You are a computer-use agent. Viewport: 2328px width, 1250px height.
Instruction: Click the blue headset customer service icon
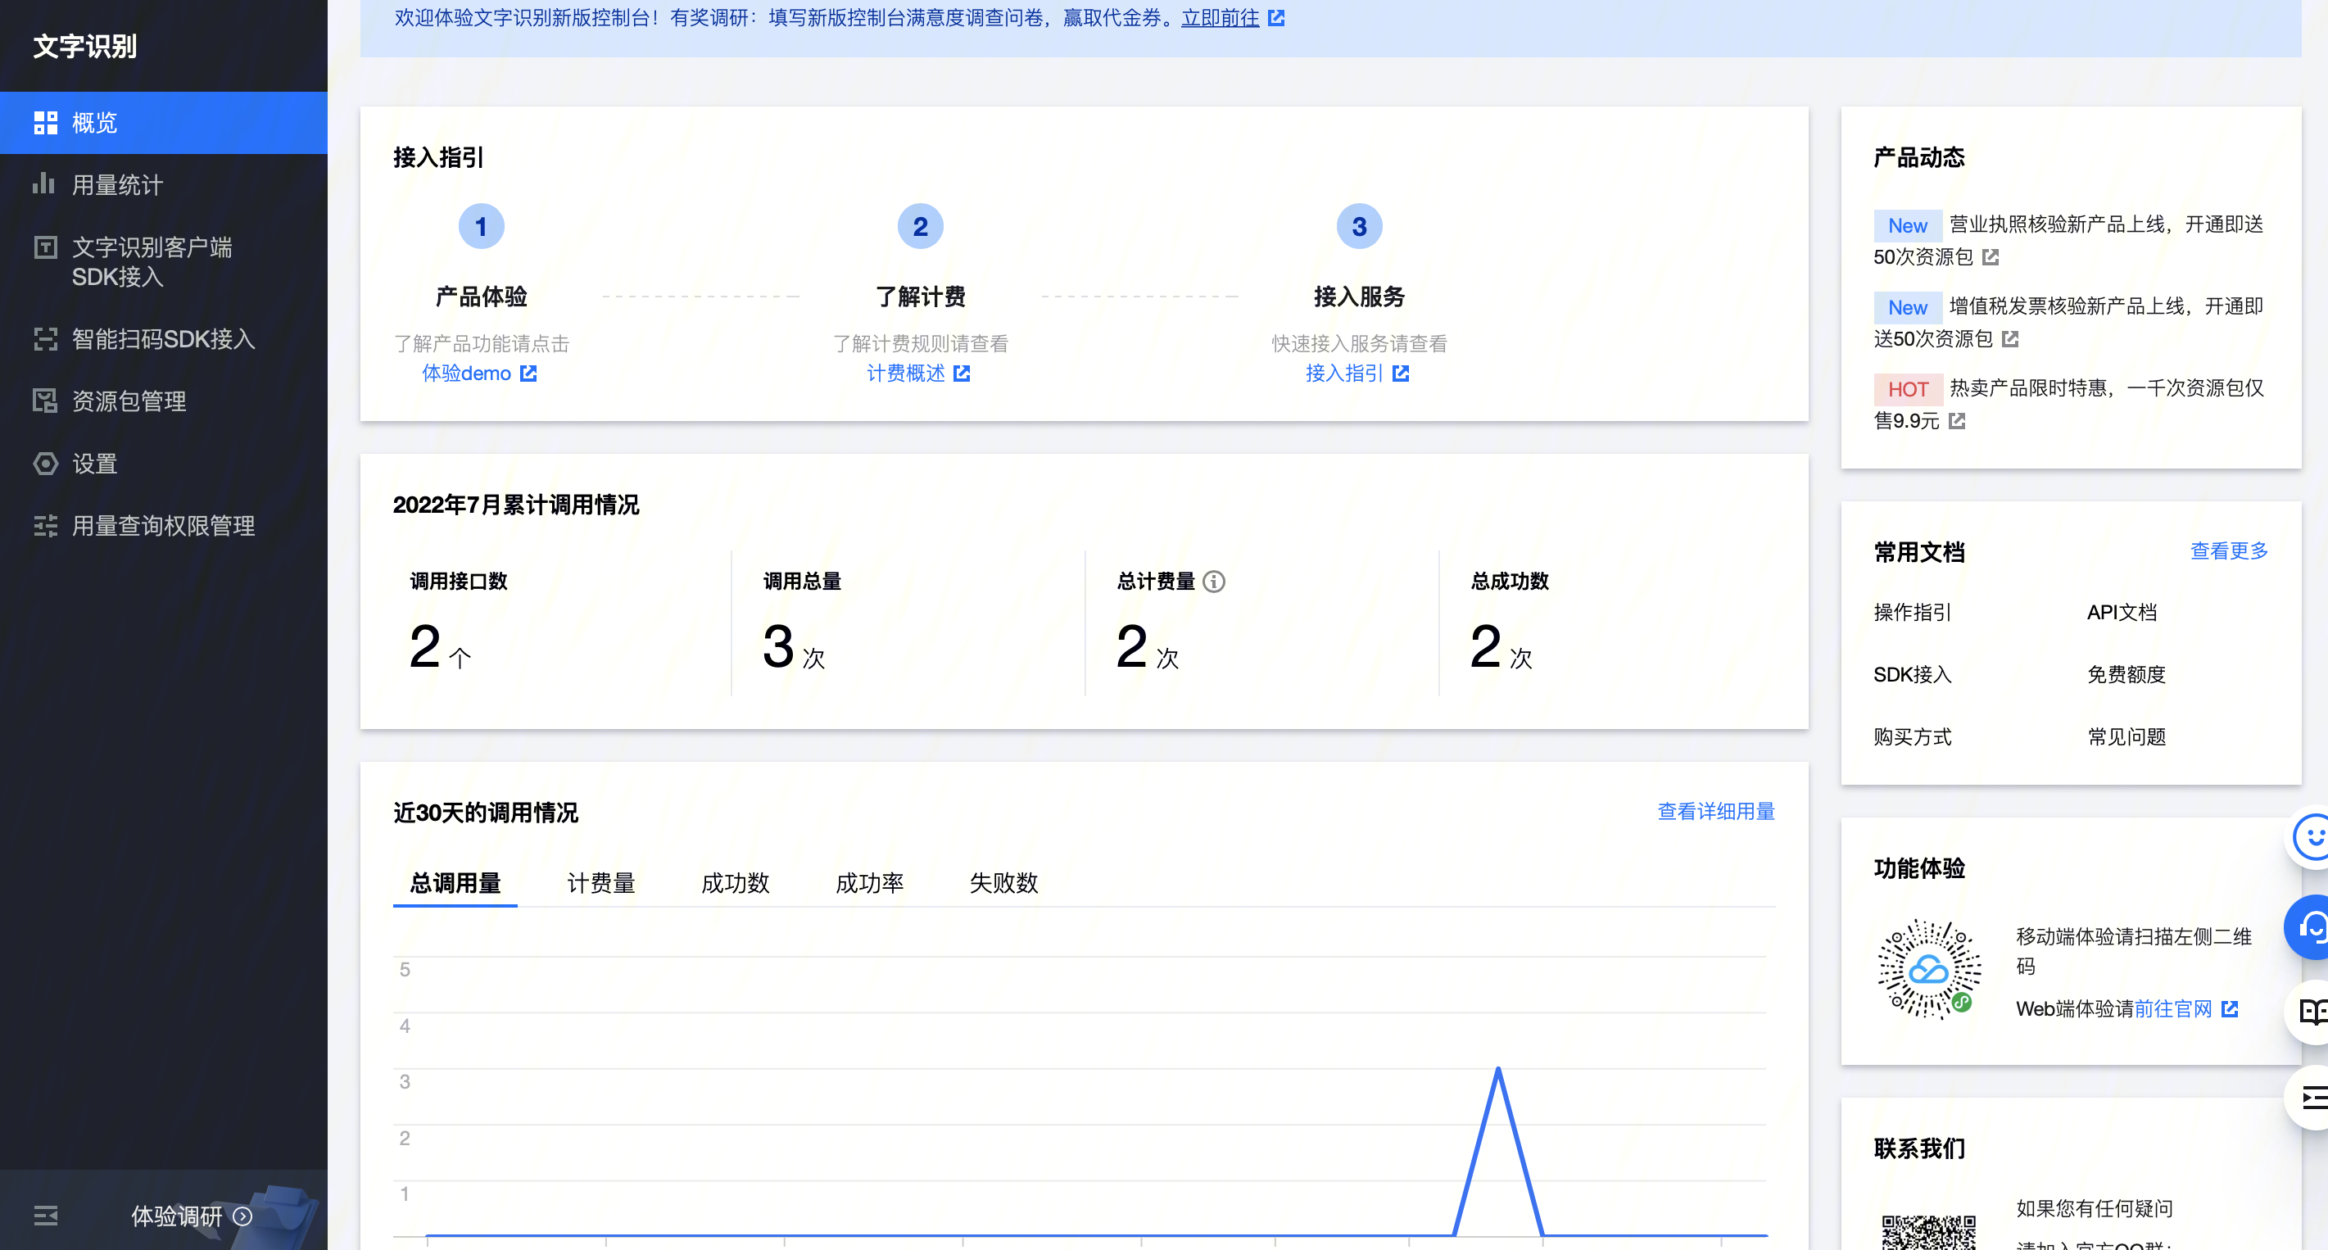click(2310, 926)
